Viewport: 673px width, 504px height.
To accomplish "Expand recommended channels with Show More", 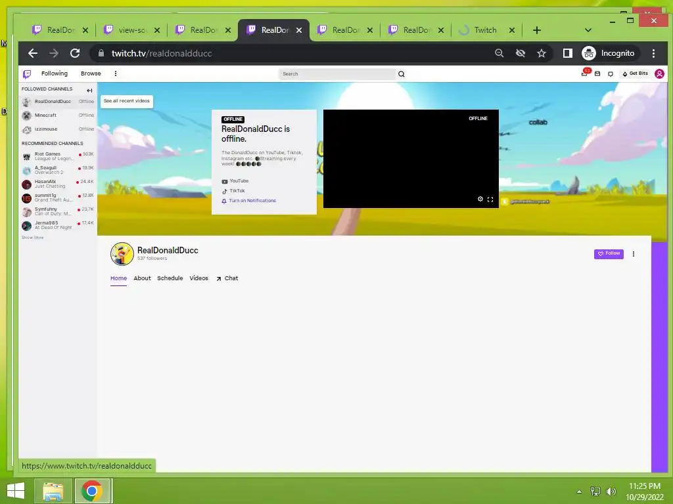I will [x=33, y=238].
